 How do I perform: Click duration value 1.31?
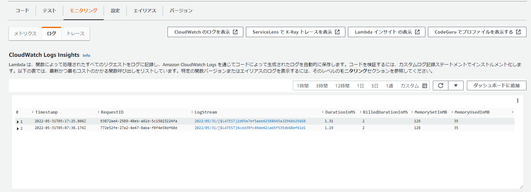tap(329, 121)
